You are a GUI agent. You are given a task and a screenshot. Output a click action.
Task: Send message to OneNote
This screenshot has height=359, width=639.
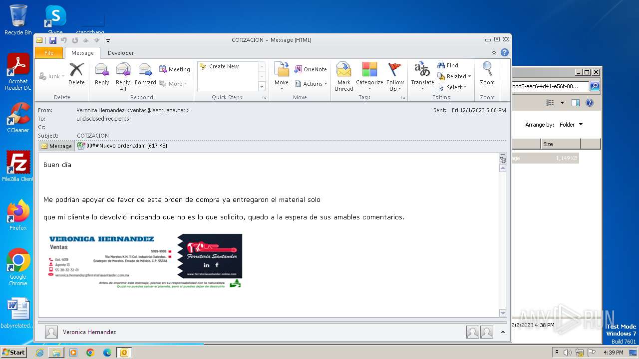(311, 69)
